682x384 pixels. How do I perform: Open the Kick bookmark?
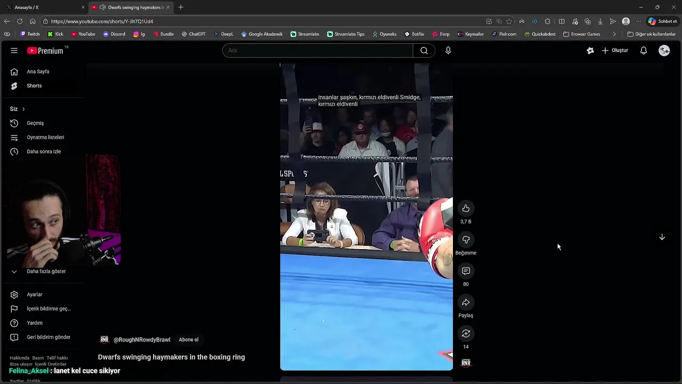[x=55, y=34]
